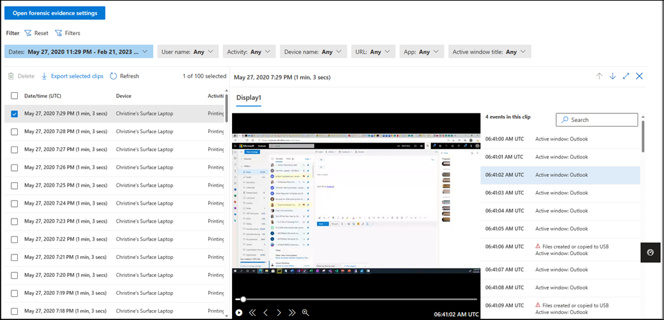Sort by Date/time (UTC) column header
Image resolution: width=664 pixels, height=320 pixels.
click(x=43, y=96)
